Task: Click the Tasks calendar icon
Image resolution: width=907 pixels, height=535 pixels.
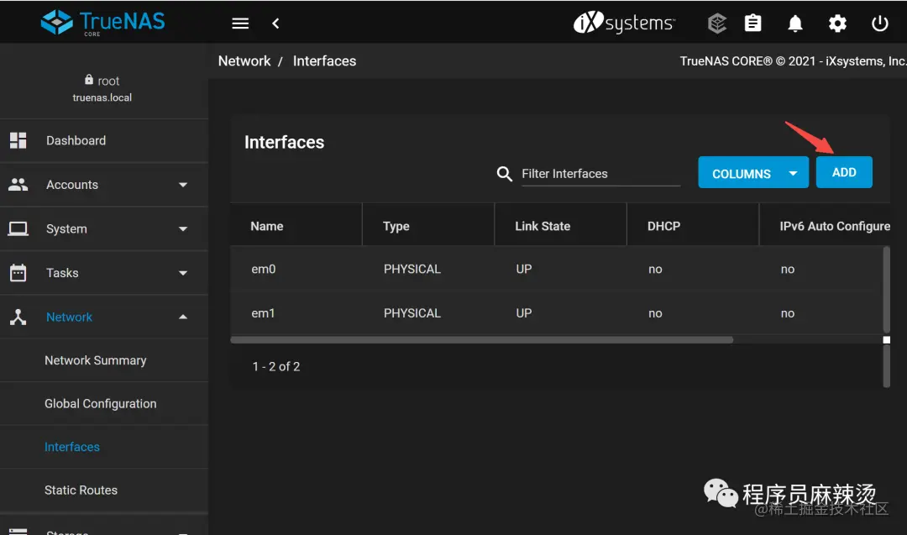Action: (x=18, y=273)
